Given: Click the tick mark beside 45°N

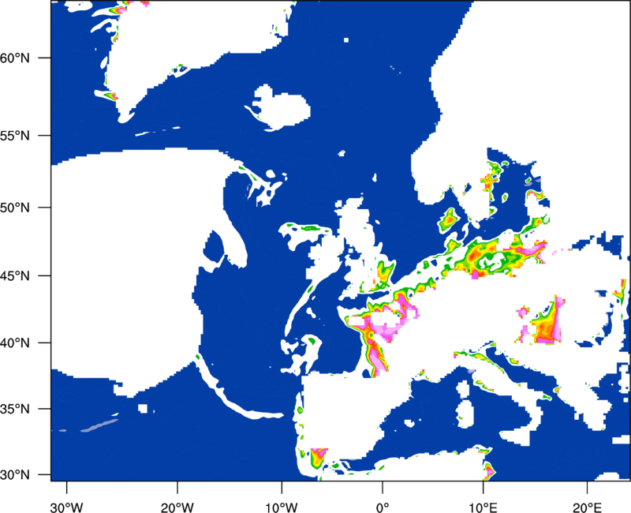Looking at the screenshot, I should (45, 275).
